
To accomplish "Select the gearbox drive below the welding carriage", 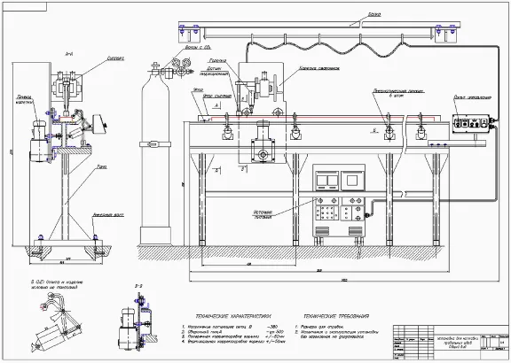I will 263,141.
